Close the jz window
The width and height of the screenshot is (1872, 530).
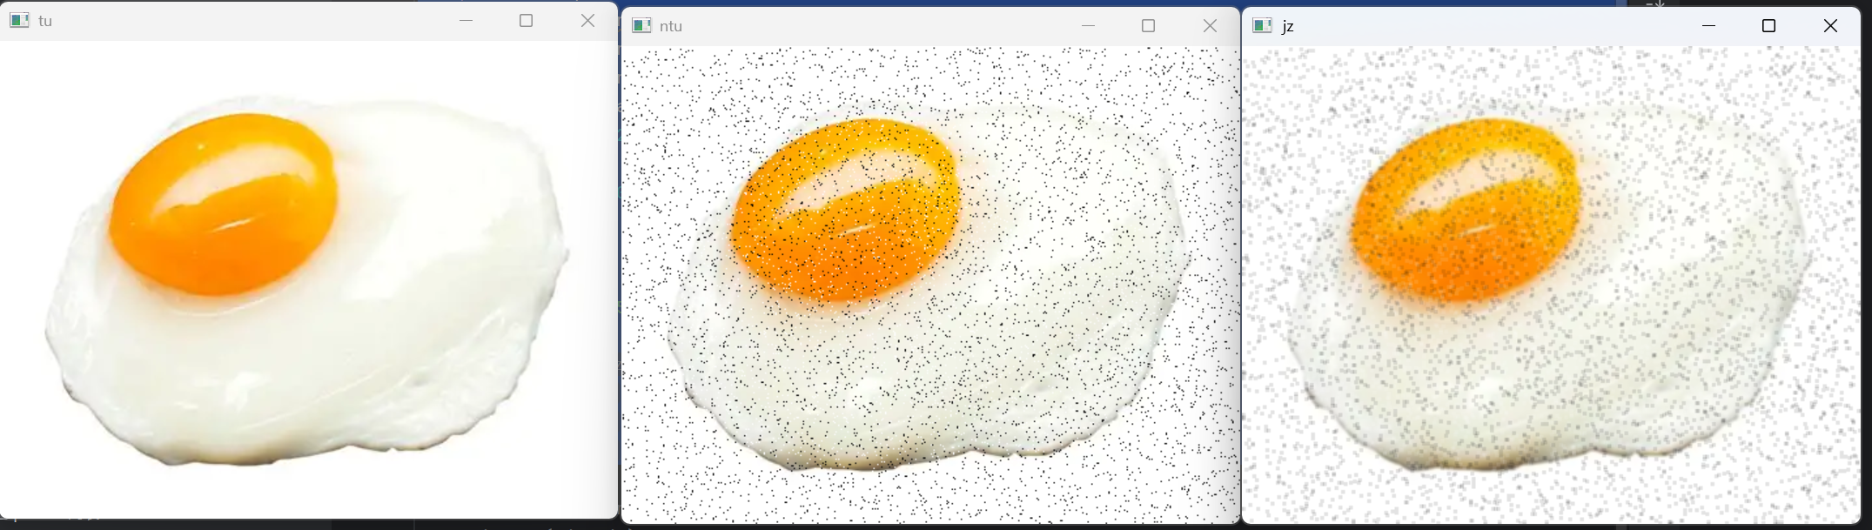point(1830,25)
